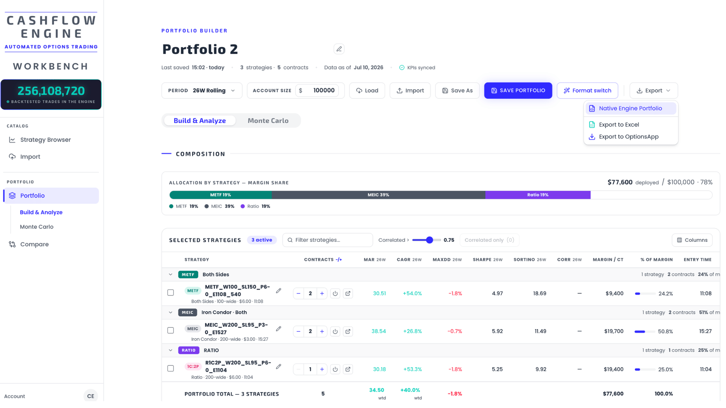Viewport: 726px width, 408px height.
Task: Open METF strategy in external link icon
Action: (x=347, y=294)
